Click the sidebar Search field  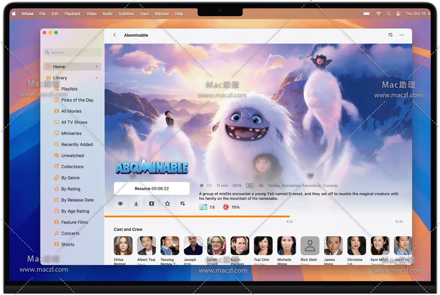(73, 53)
